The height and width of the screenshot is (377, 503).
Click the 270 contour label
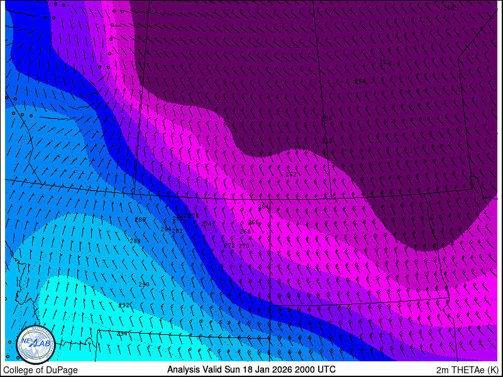click(244, 246)
